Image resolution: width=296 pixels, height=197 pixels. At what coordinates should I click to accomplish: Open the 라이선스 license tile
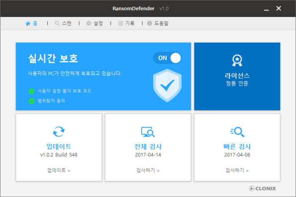click(x=237, y=76)
